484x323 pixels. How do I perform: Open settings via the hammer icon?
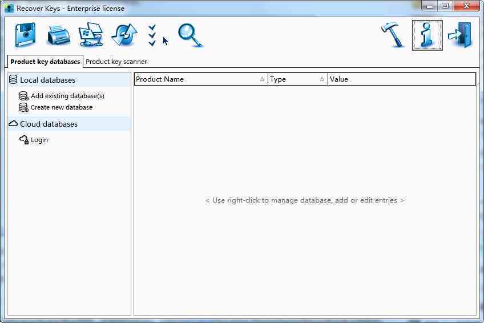pos(393,35)
